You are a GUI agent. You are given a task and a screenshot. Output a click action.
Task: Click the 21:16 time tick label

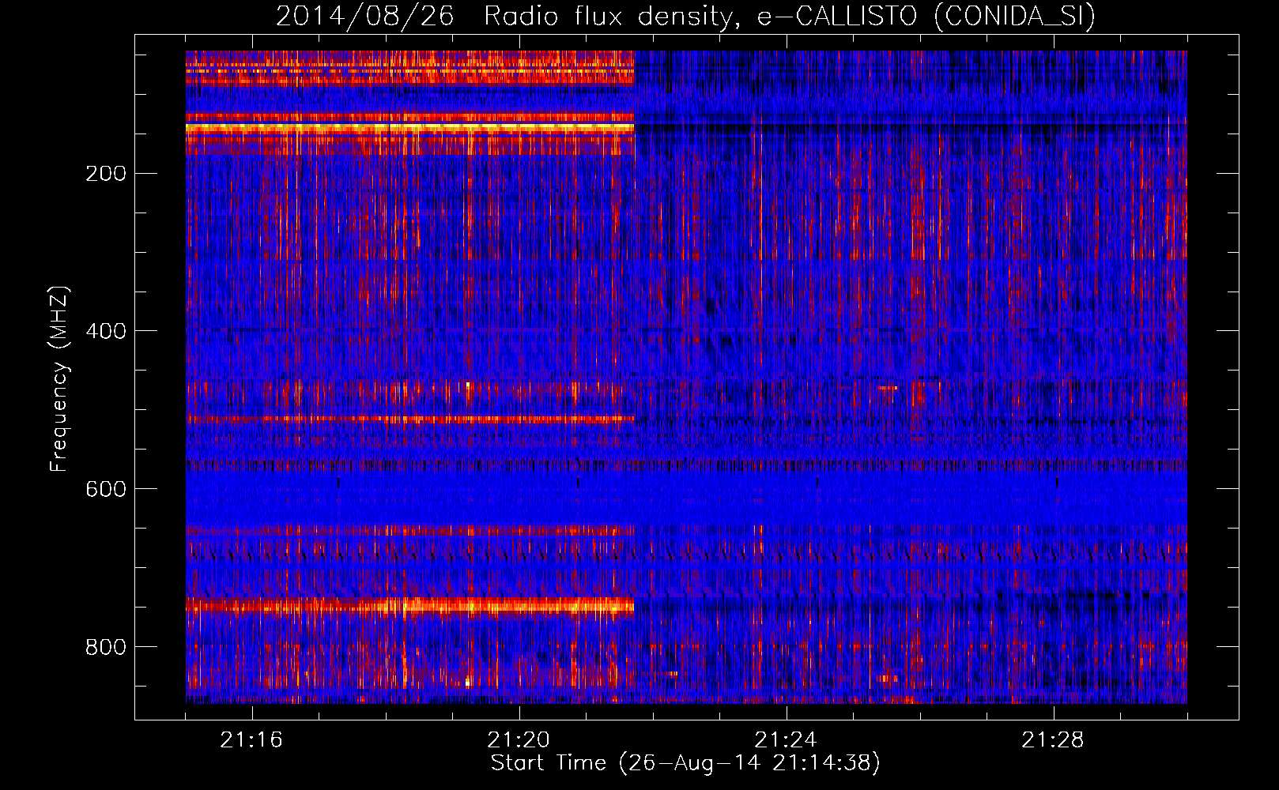click(251, 740)
